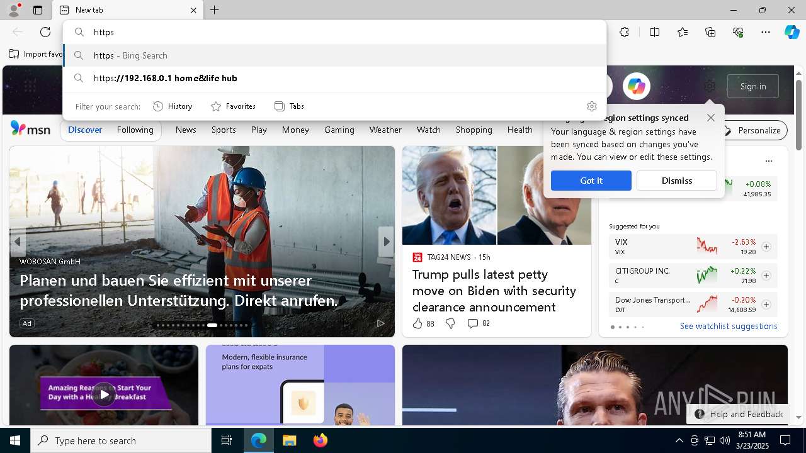This screenshot has height=453, width=806.
Task: Open the Trump pulls latest petty move headline
Action: [494, 291]
